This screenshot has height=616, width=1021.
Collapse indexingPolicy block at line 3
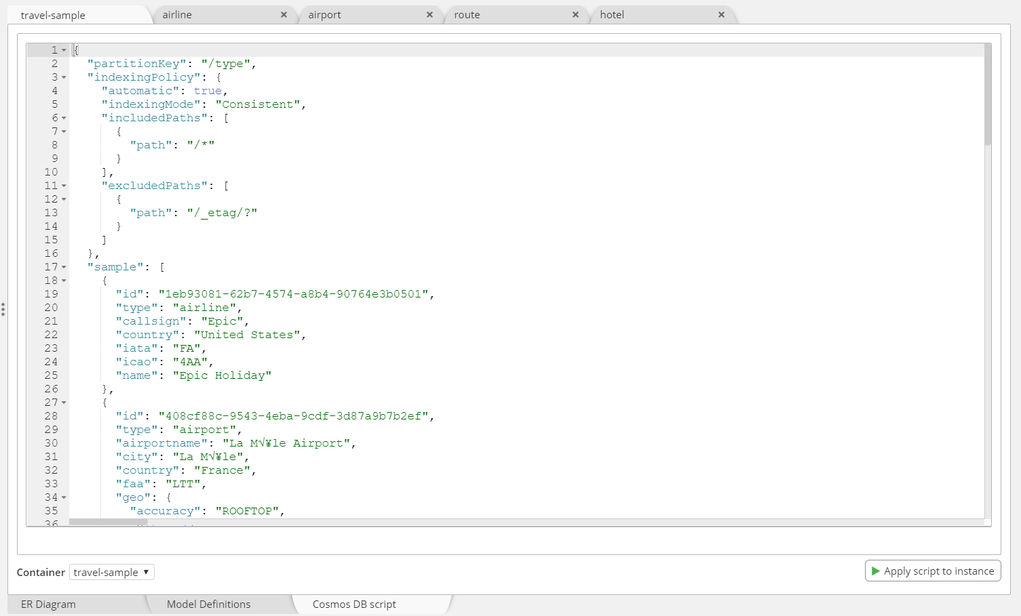(64, 77)
